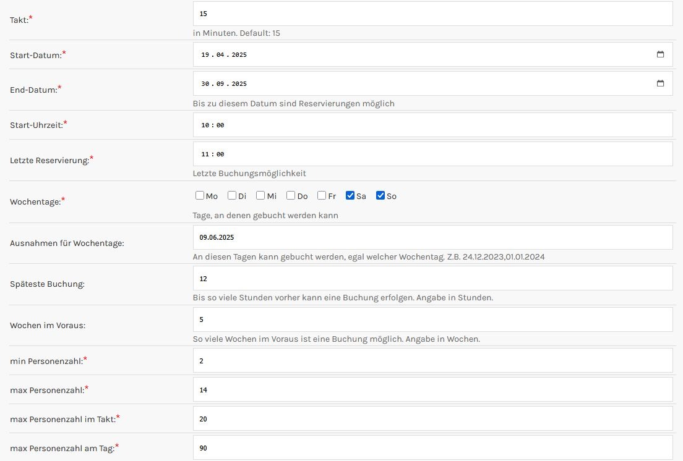Enable the Di weekday checkbox
This screenshot has height=461, width=683.
tap(232, 195)
